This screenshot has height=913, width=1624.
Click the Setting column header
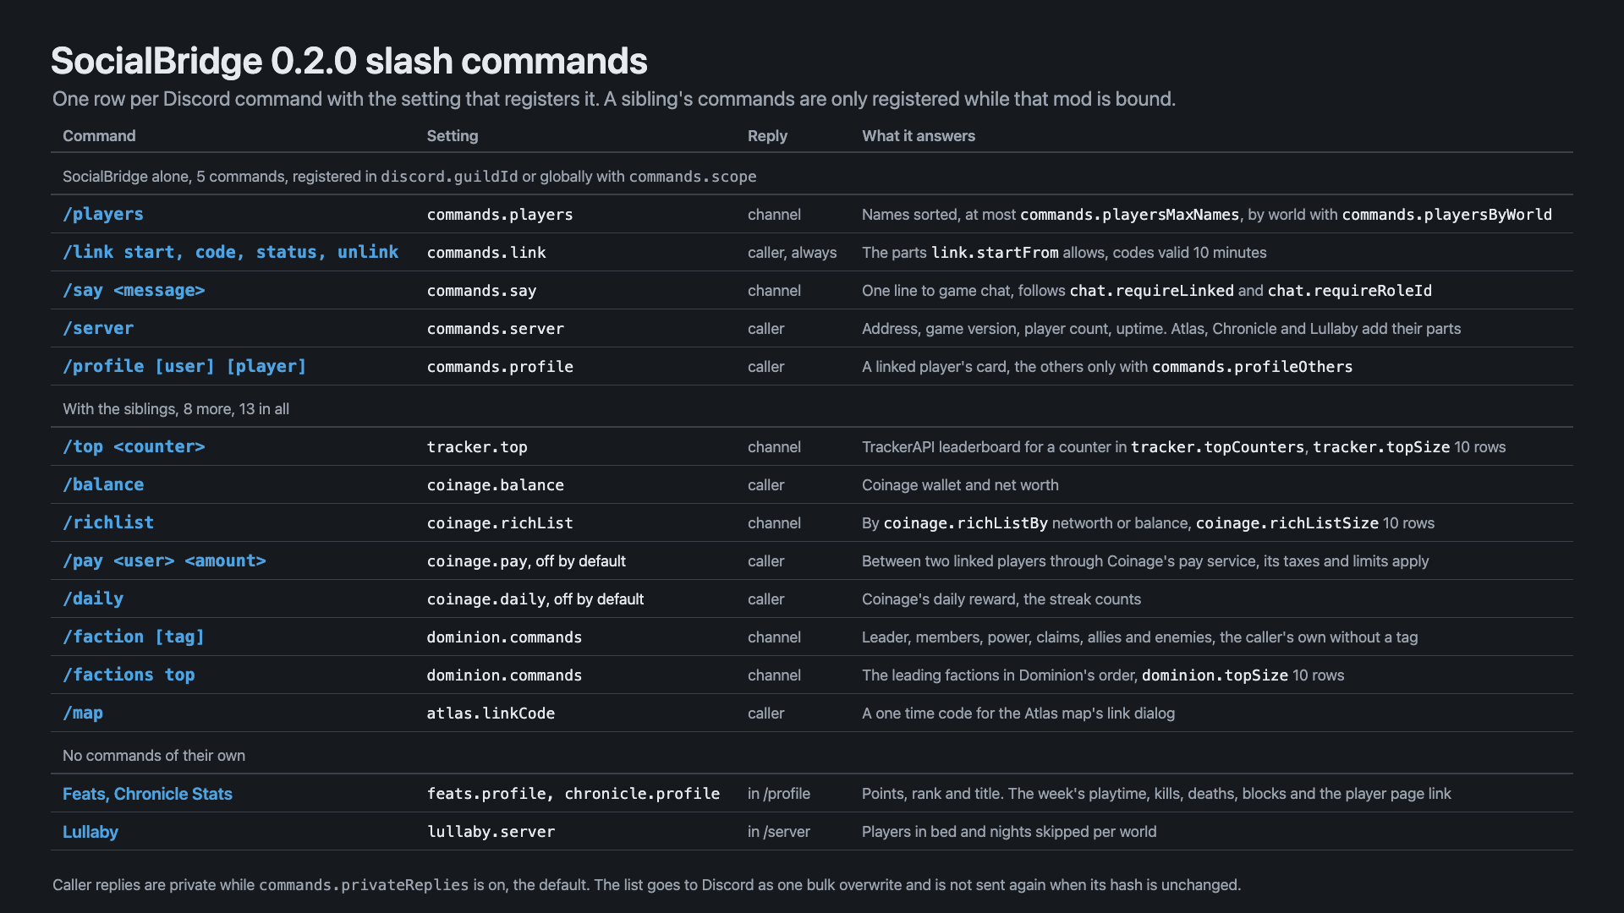453,136
